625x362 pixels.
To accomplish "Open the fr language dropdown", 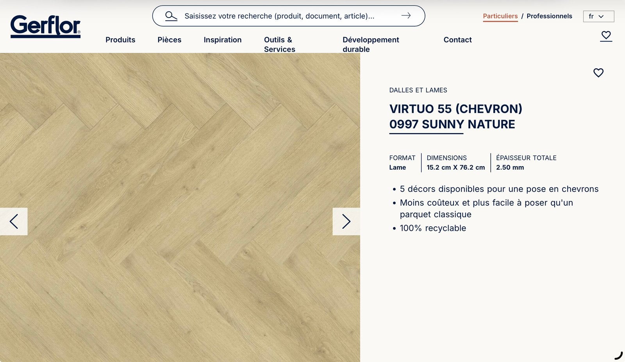I will tap(598, 16).
